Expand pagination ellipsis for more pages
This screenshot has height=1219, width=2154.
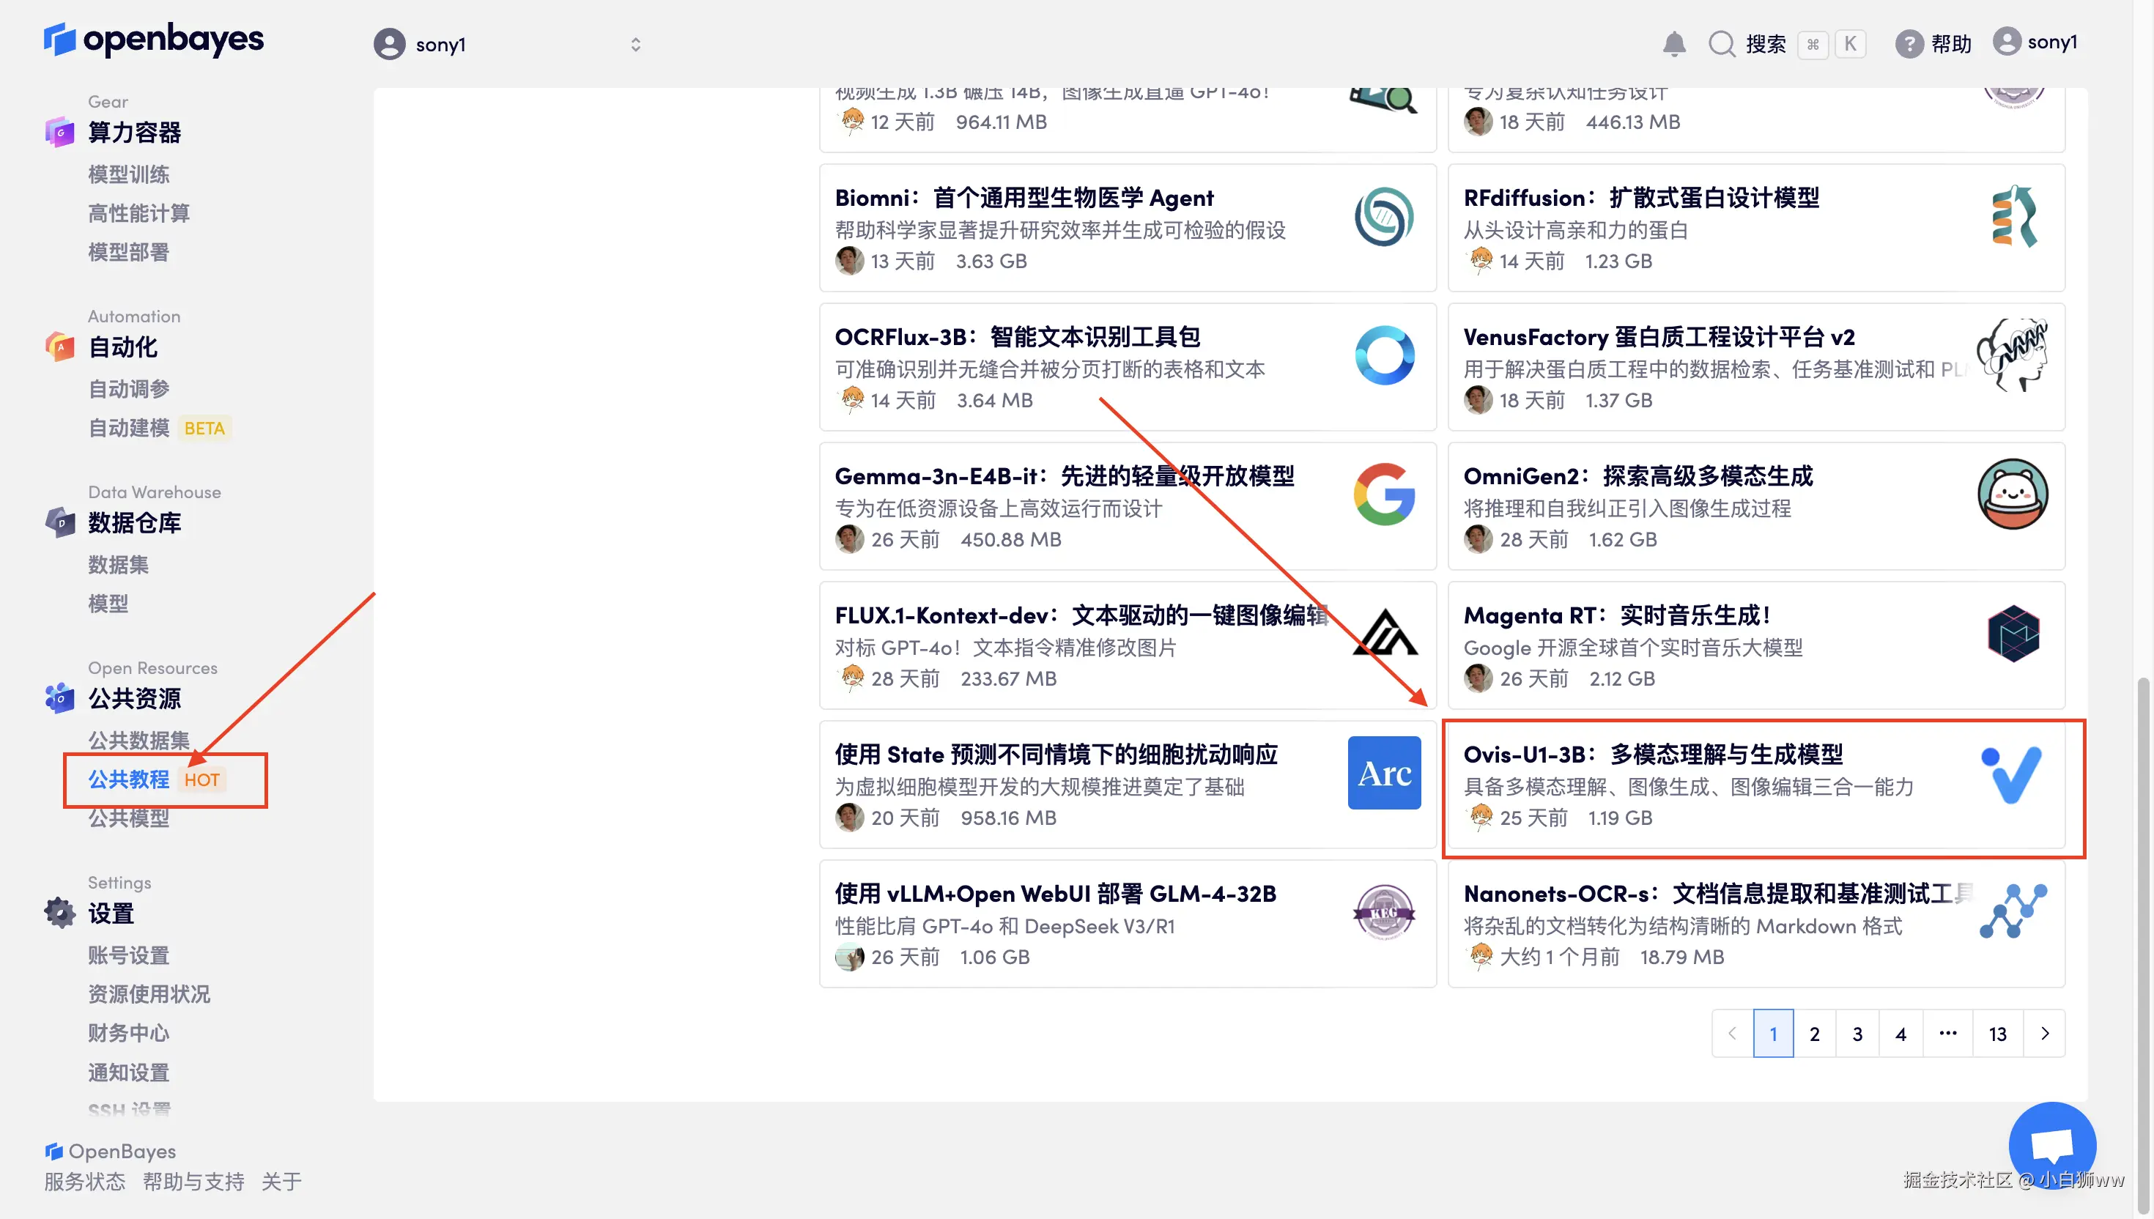(x=1947, y=1033)
